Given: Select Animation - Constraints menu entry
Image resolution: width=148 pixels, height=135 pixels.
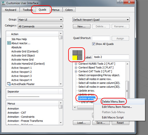Looking at the screenshot, I should [x=21, y=117].
